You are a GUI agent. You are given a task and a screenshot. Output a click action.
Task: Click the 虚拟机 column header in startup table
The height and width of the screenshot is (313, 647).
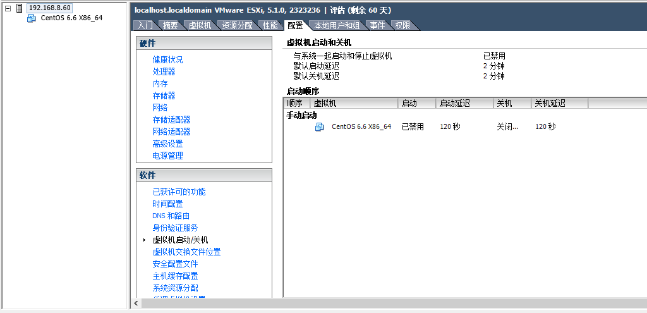354,103
